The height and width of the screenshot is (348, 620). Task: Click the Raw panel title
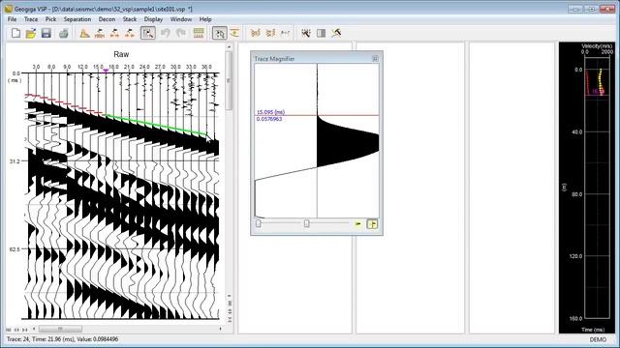pyautogui.click(x=121, y=54)
